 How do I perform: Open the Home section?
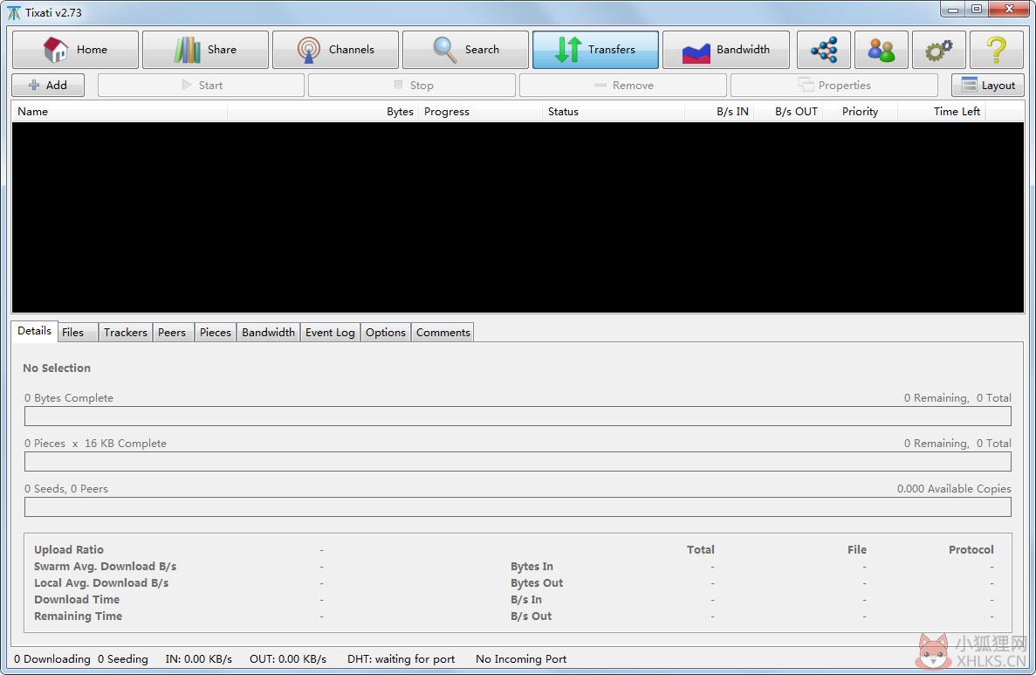coord(75,50)
